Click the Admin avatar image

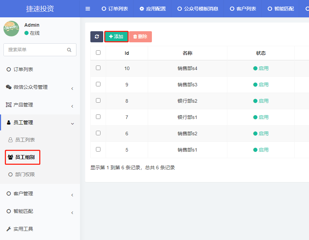[x=11, y=28]
